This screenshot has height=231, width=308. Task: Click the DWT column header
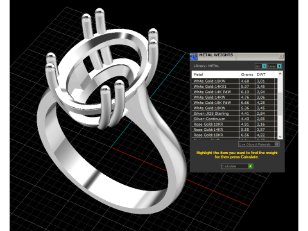point(264,74)
